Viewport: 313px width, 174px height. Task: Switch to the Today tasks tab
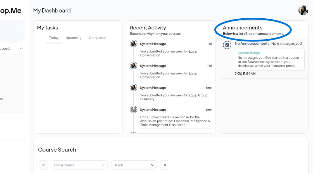[54, 38]
